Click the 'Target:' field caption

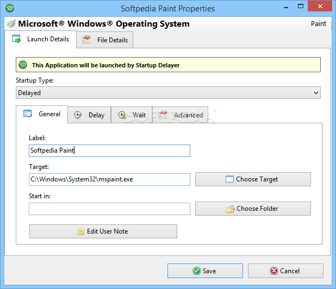pyautogui.click(x=39, y=167)
